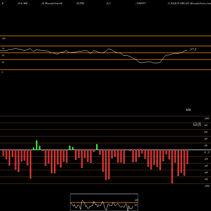Click the "(5,5" parameter text in header

108,3
